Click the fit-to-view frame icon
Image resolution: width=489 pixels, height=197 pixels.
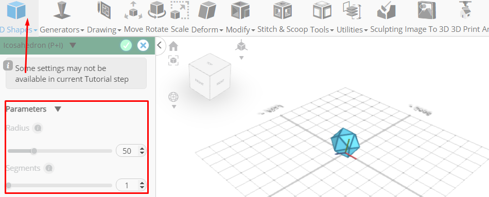pos(173,60)
